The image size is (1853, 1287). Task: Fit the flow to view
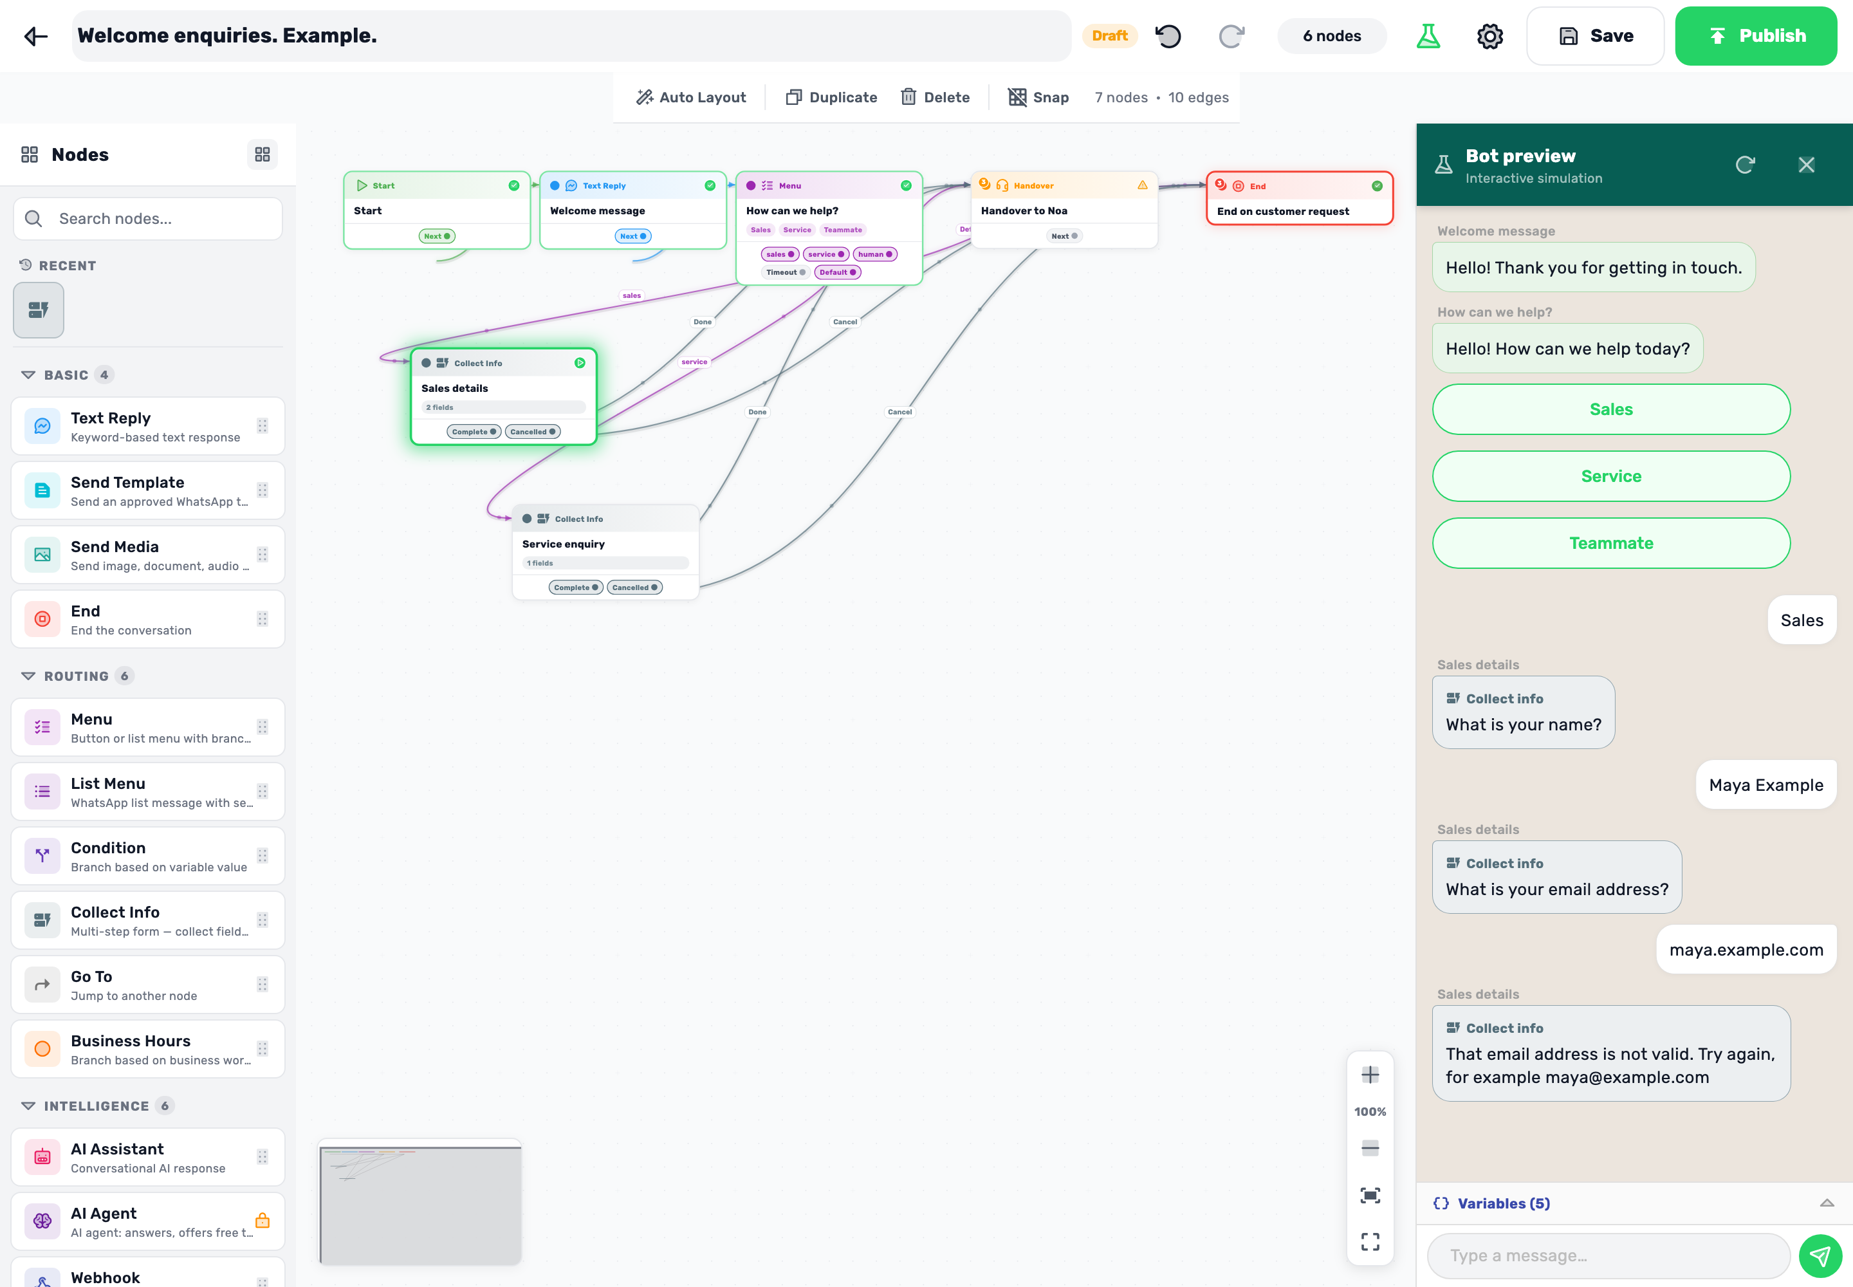click(x=1370, y=1195)
